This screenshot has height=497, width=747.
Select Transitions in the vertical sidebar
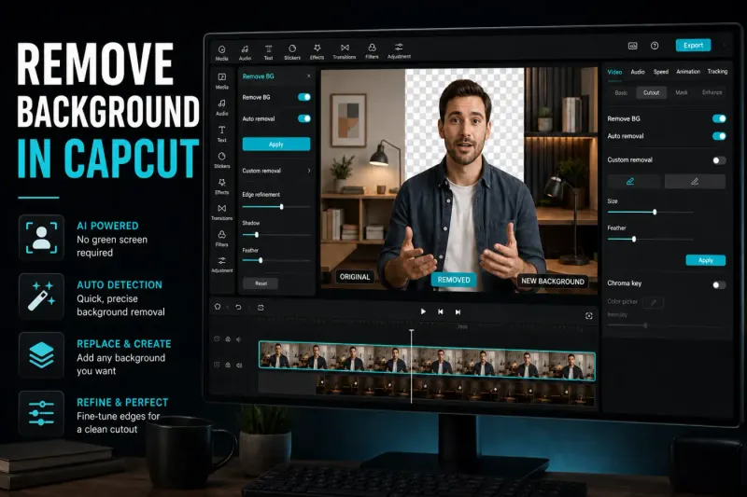click(x=222, y=213)
